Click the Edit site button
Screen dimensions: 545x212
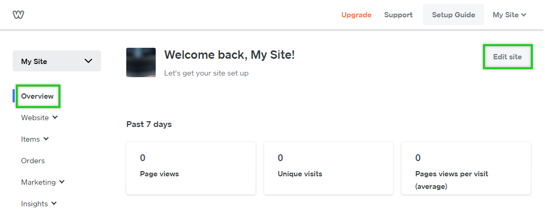point(507,57)
